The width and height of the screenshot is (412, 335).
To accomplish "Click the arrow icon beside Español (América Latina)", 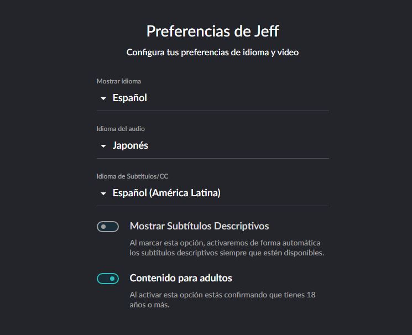I will coord(103,193).
